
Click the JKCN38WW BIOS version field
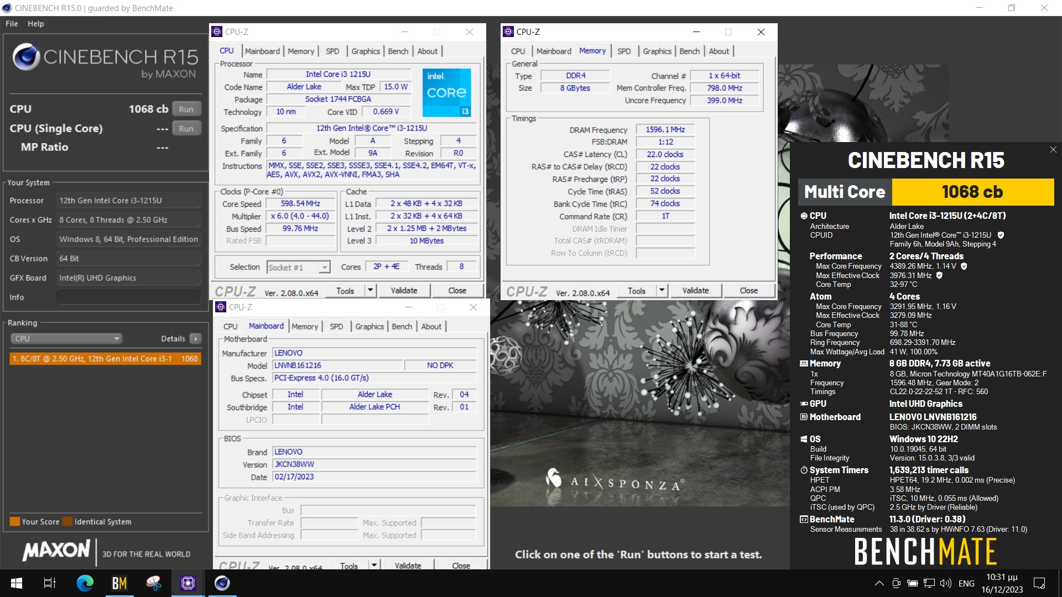[374, 464]
